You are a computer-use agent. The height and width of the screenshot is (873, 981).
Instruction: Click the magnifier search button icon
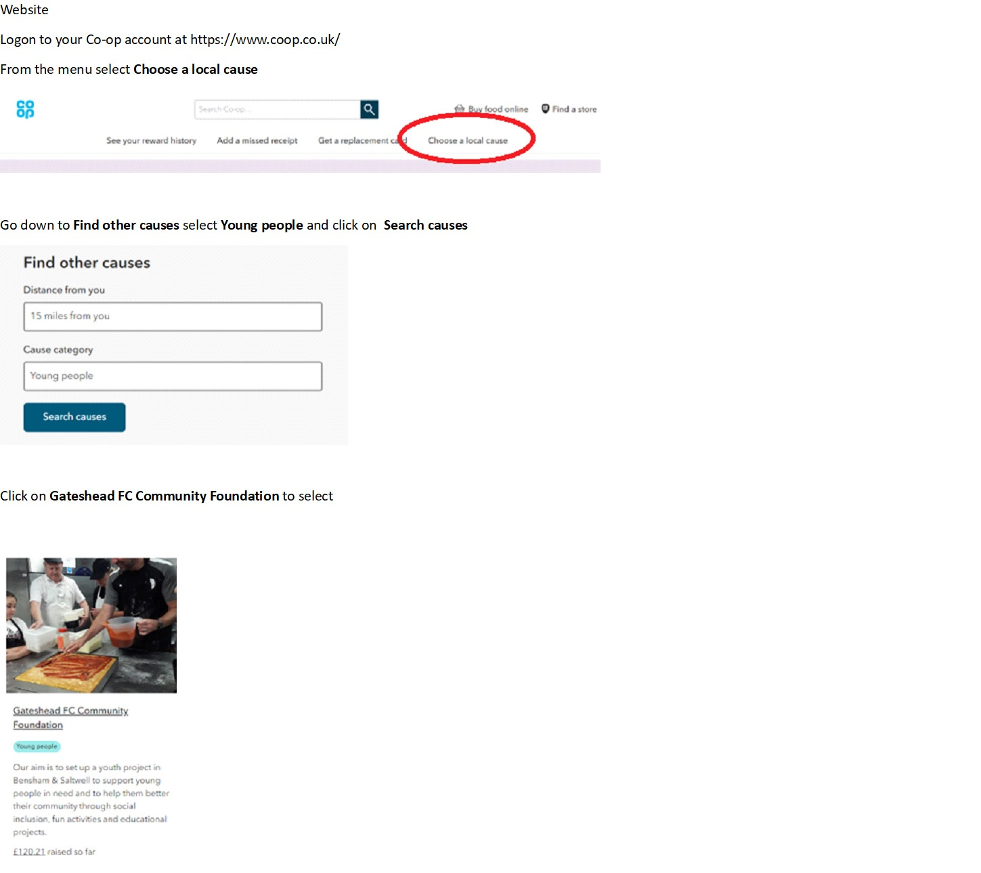[x=369, y=109]
